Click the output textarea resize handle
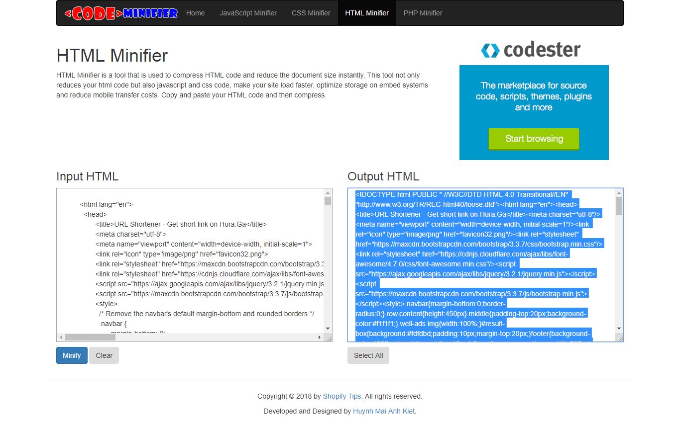The width and height of the screenshot is (680, 421). pos(619,337)
